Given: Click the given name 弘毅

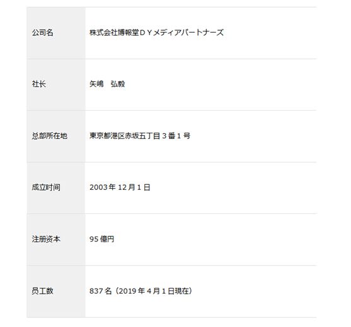Looking at the screenshot, I should tap(117, 84).
